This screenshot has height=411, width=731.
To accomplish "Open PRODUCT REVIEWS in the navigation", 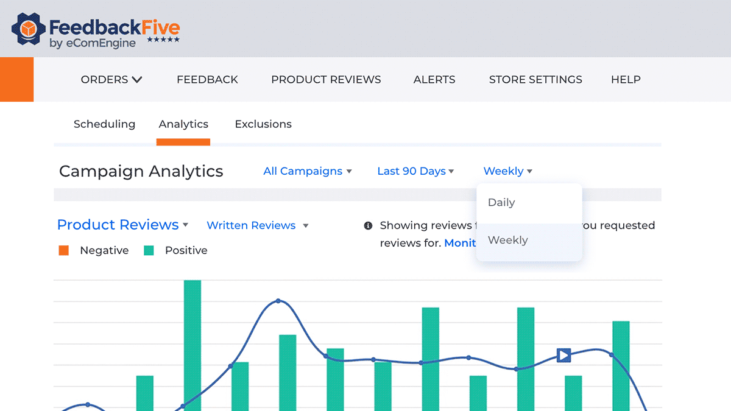I will pos(326,80).
